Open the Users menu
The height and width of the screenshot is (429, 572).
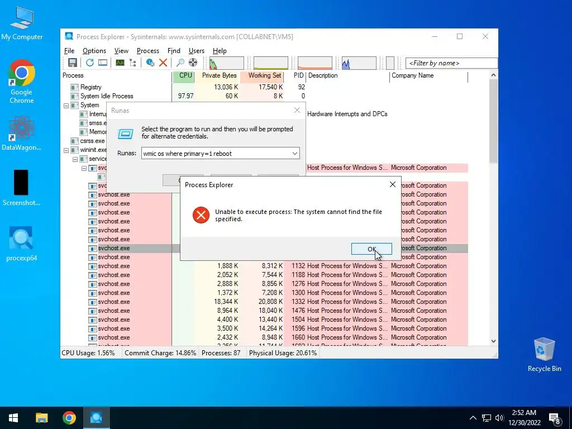[196, 51]
